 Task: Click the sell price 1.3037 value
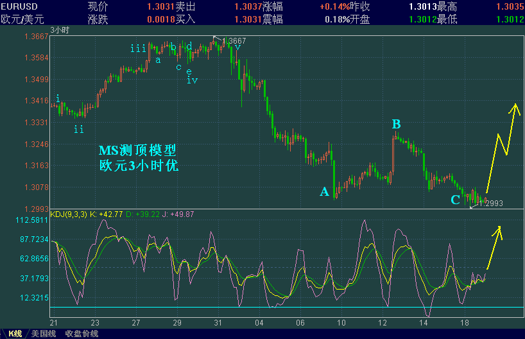[x=248, y=6]
